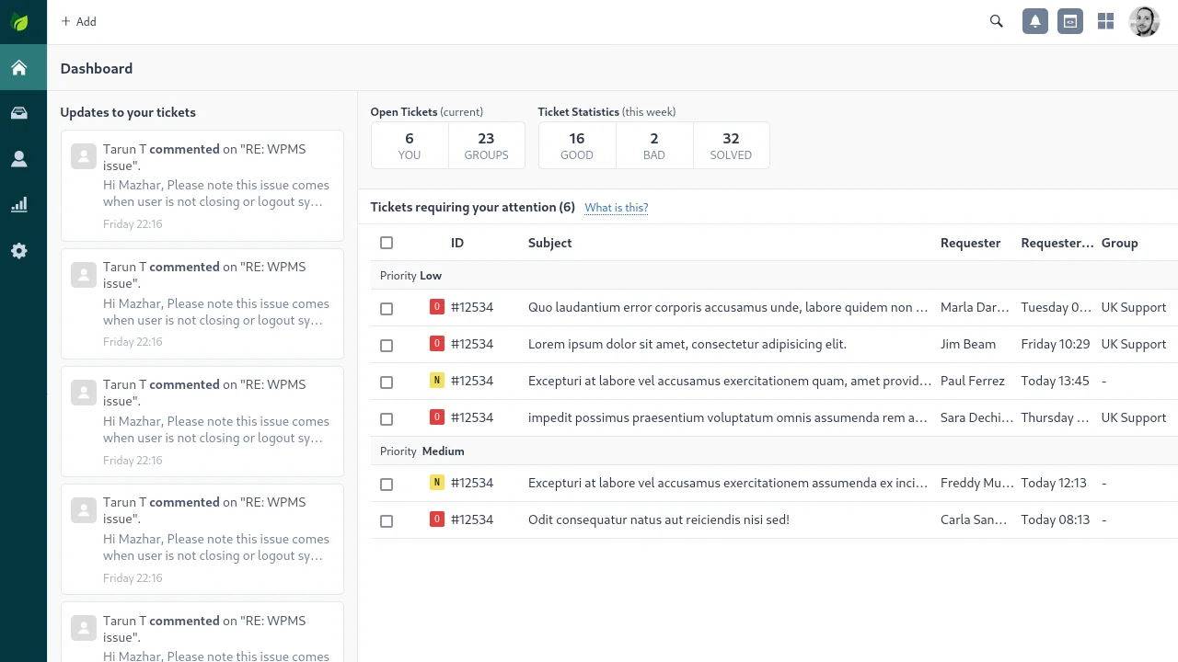1178x662 pixels.
Task: Collapse the Priority Low group header
Action: [411, 276]
